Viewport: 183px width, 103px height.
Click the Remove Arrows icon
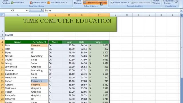111,3
